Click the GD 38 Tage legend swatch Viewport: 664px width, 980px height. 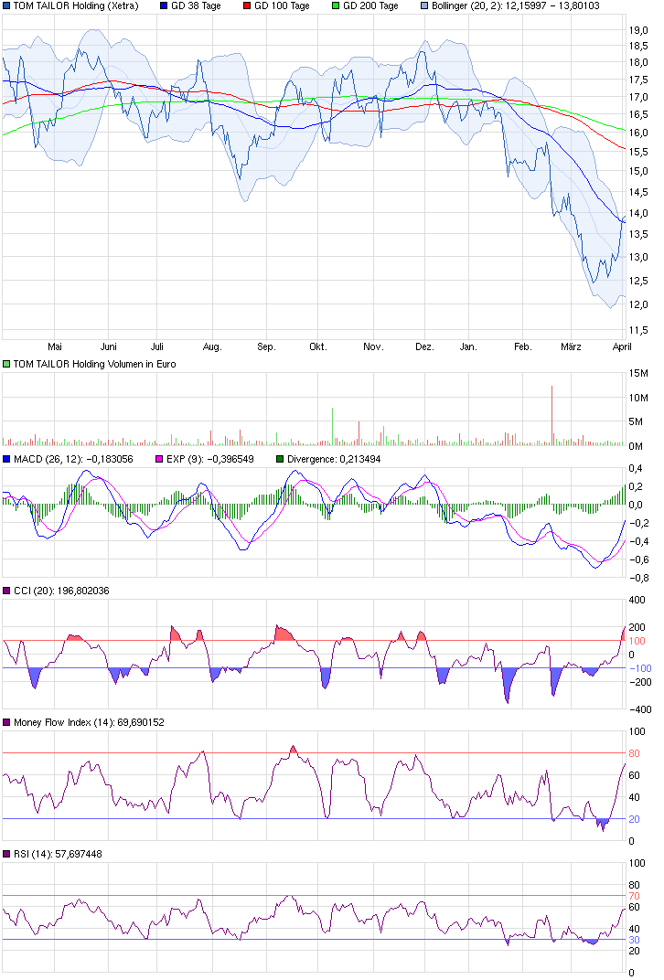click(x=164, y=6)
